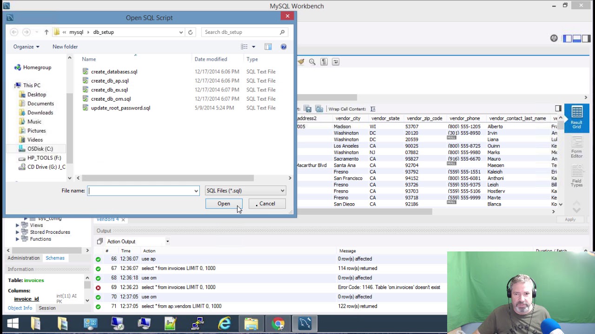595x334 pixels.
Task: Refresh the db_setup folder view
Action: pyautogui.click(x=190, y=32)
